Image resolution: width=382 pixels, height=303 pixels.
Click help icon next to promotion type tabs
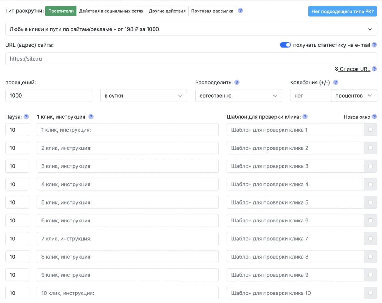[240, 11]
